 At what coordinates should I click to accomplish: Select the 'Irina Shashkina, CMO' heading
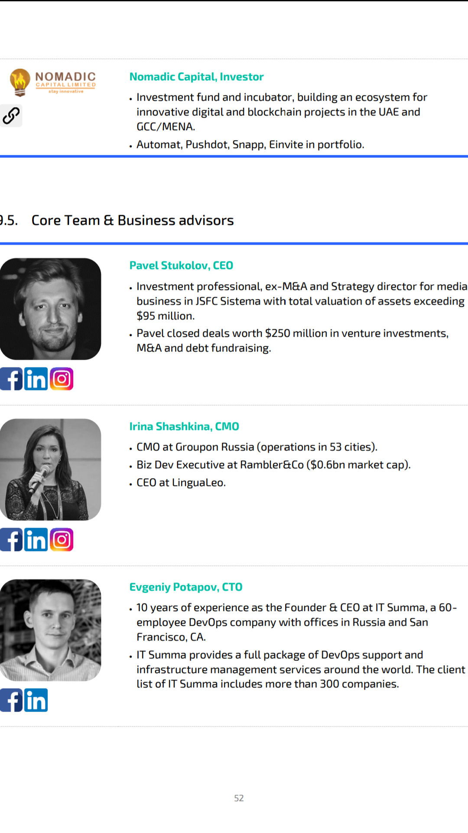[184, 426]
